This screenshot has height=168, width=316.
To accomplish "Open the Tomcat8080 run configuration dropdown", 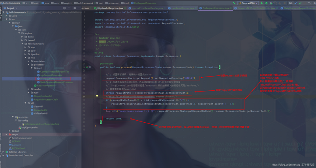I will pos(248,3).
